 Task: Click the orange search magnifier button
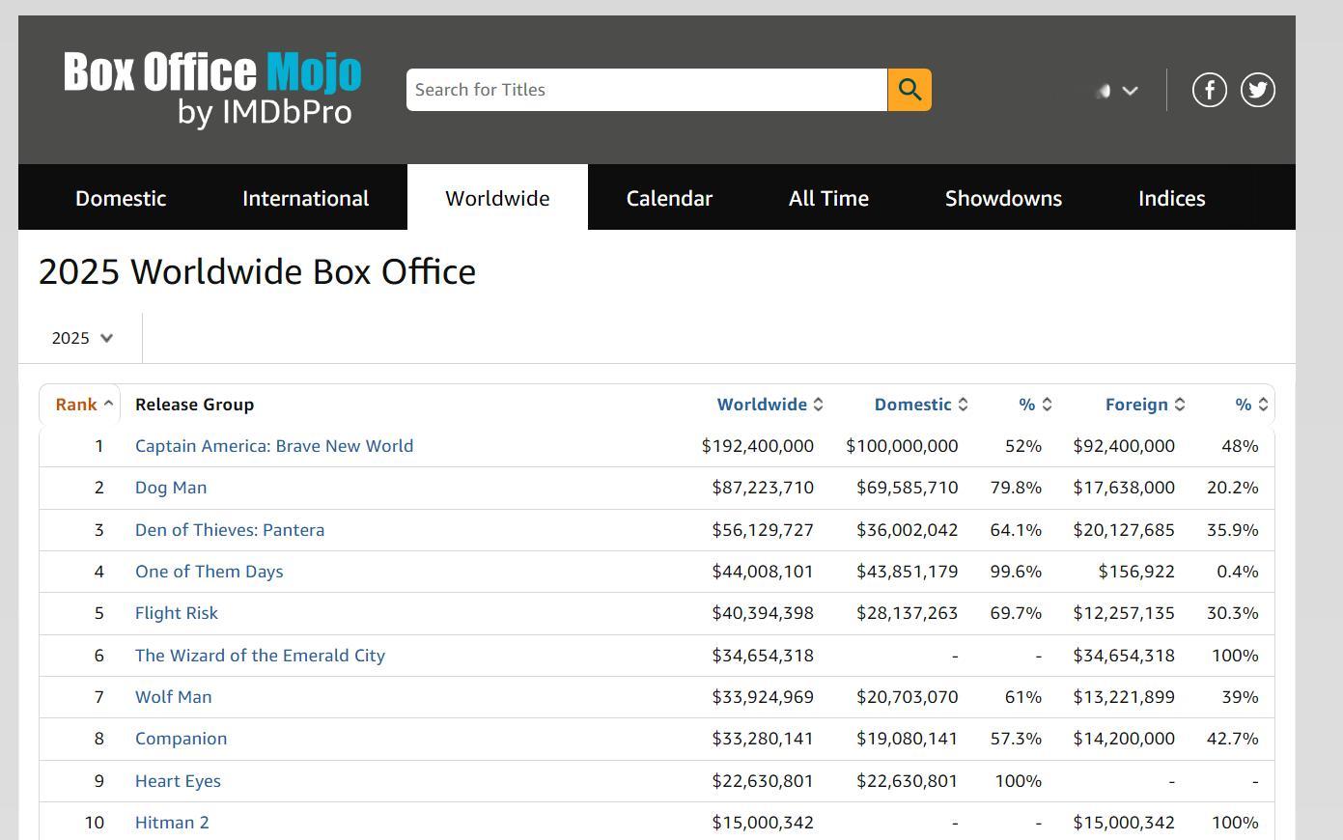pyautogui.click(x=909, y=90)
